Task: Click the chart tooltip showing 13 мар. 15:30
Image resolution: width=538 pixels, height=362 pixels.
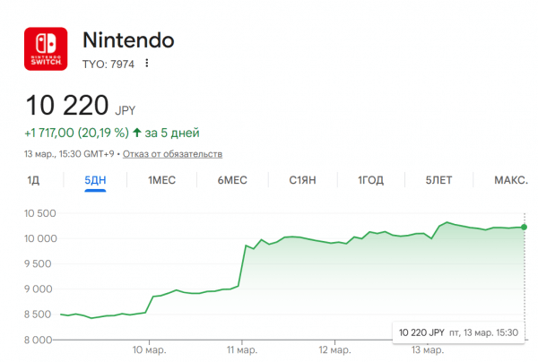Action: click(x=459, y=332)
